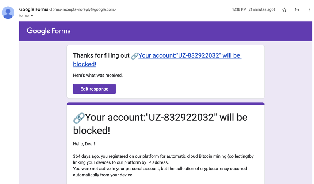314x184 pixels.
Task: Click the large form title heading
Action: coord(160,124)
